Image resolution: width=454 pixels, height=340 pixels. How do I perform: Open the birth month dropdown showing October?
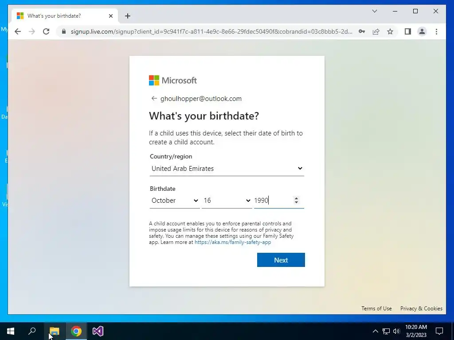coord(175,201)
